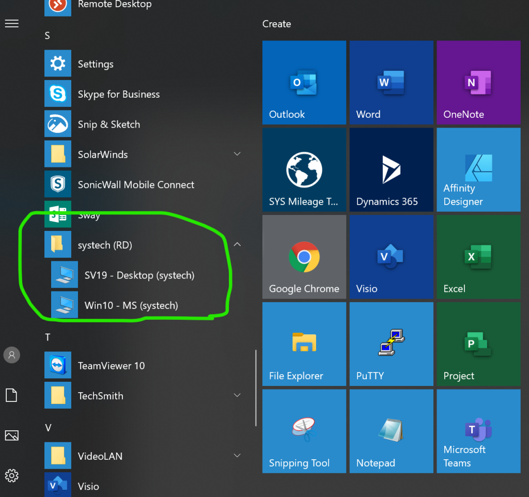Click the Skype for Business icon
529x497 pixels.
[x=58, y=94]
